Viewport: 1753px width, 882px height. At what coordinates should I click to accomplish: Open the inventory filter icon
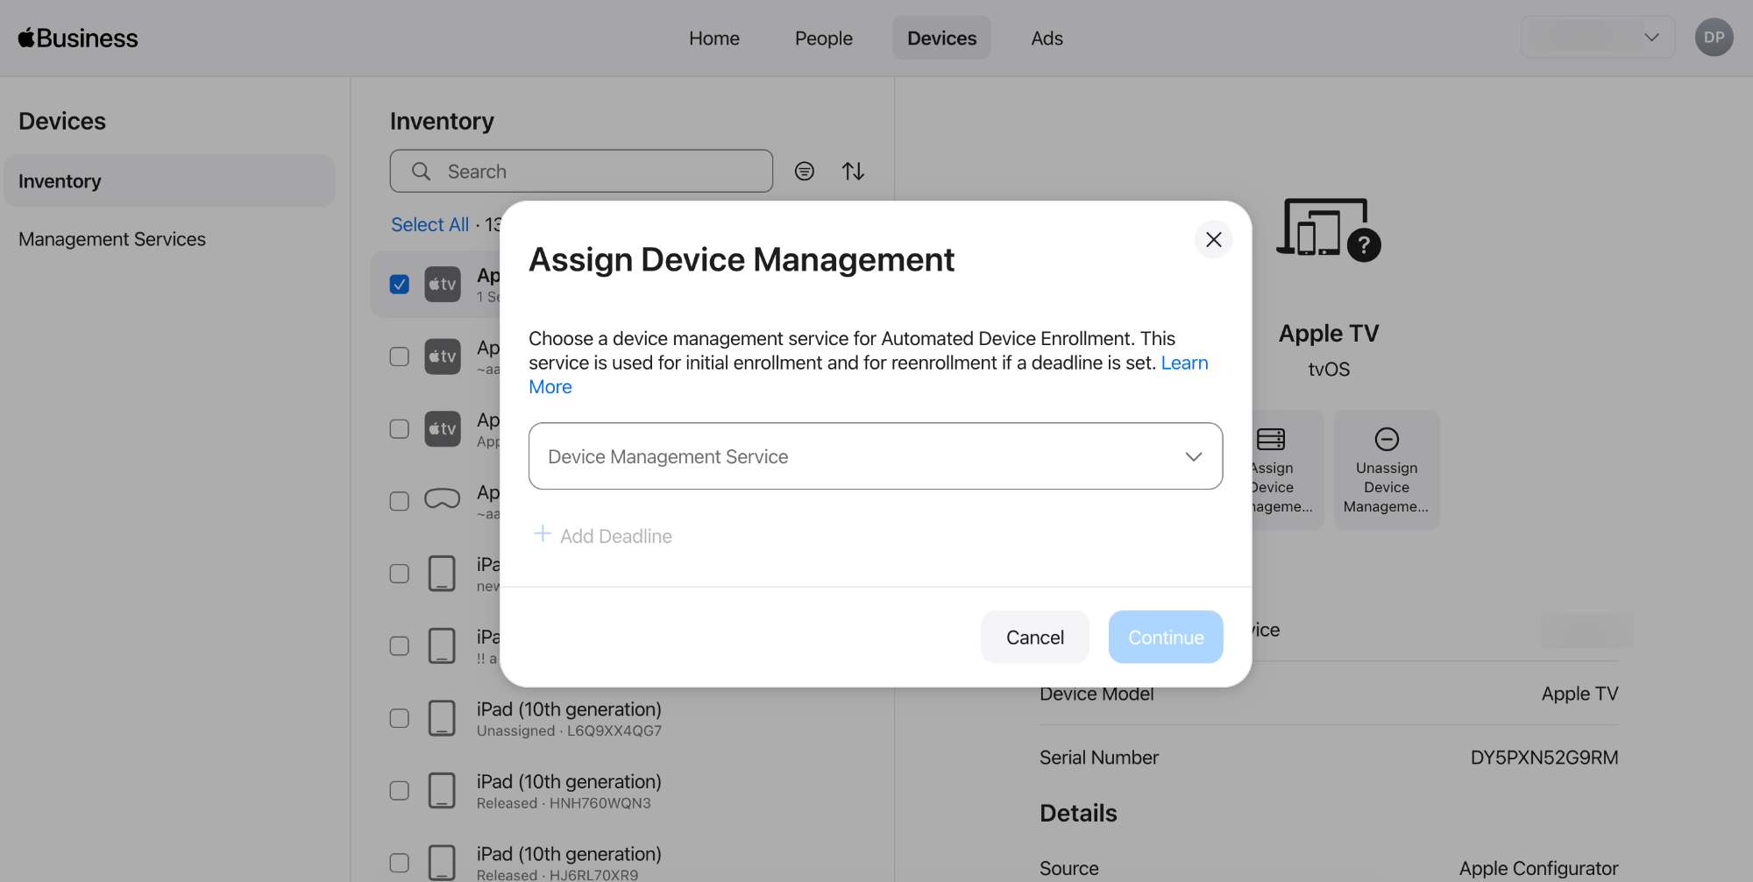(804, 171)
